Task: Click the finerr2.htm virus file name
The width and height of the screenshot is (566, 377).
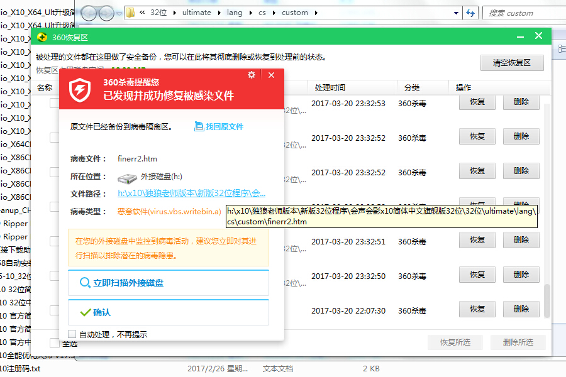Action: [137, 159]
